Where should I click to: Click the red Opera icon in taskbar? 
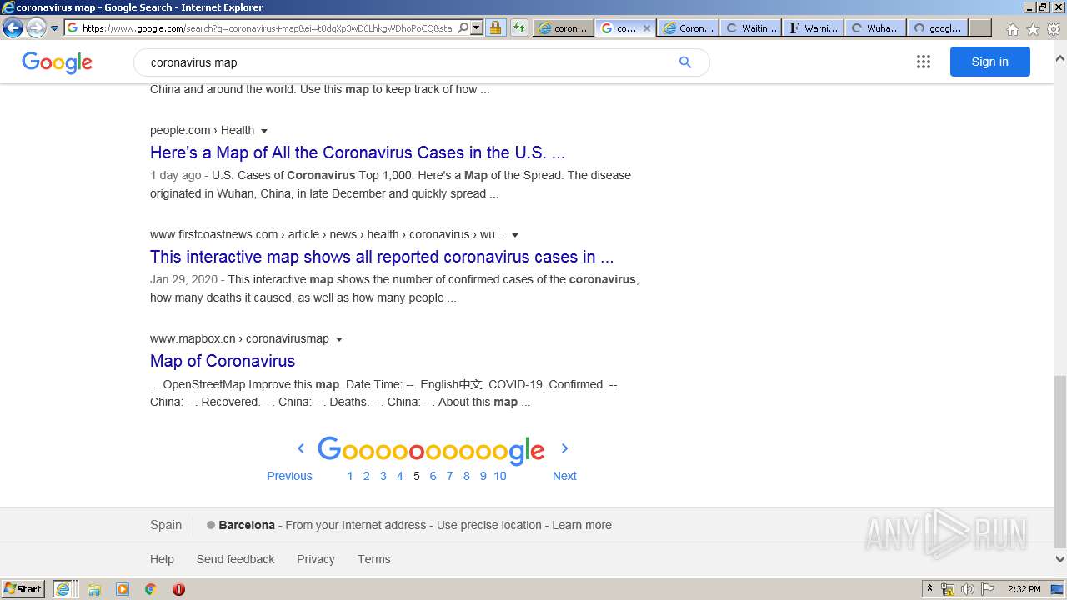pyautogui.click(x=178, y=589)
